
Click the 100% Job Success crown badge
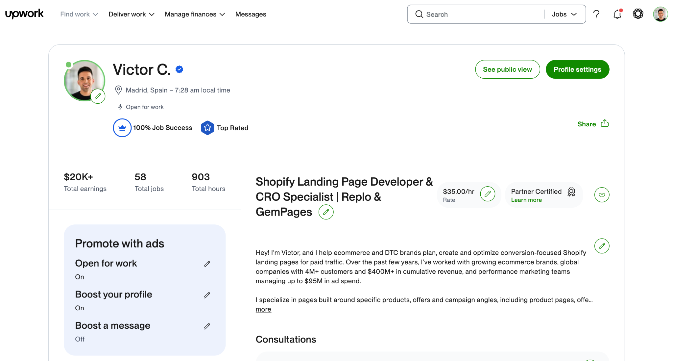(x=122, y=128)
